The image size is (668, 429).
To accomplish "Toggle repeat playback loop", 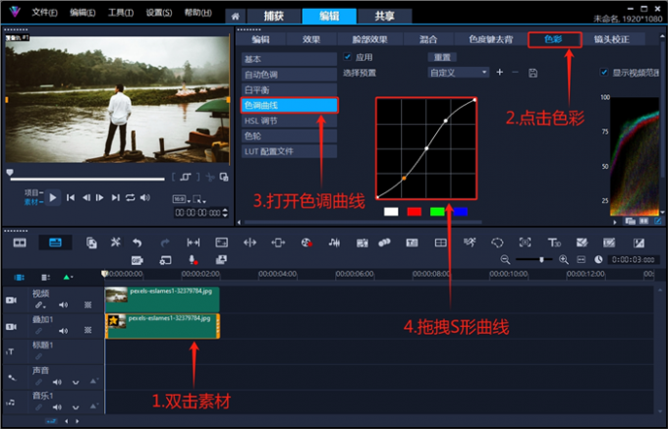I will pos(130,197).
